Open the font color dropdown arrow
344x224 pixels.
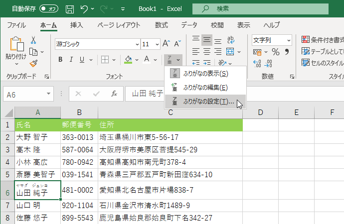point(156,60)
